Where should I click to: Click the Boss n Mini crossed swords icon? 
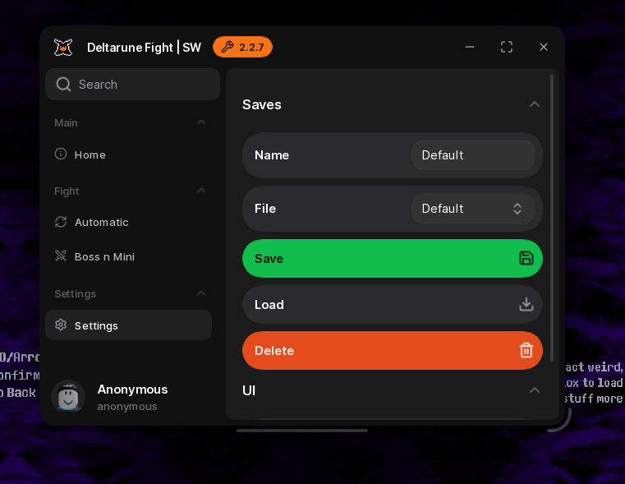(61, 256)
